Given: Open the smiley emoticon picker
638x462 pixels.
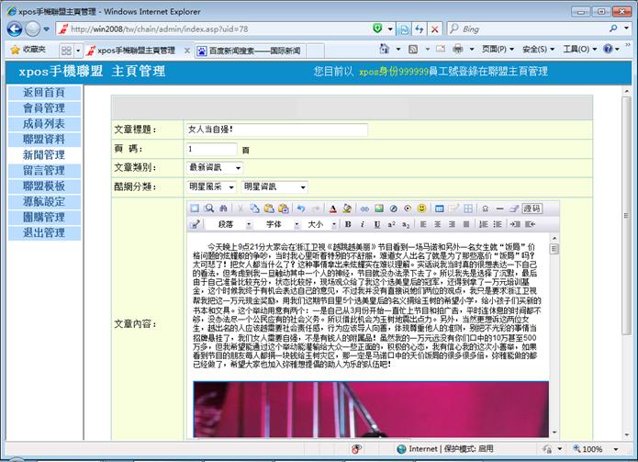Looking at the screenshot, I should [421, 208].
